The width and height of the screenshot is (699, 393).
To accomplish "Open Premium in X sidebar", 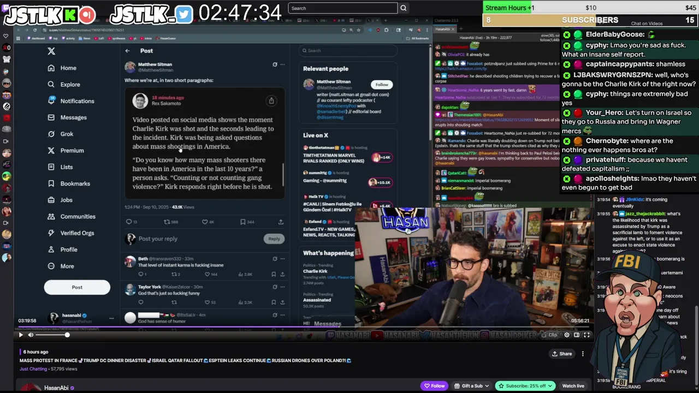I will click(66, 151).
